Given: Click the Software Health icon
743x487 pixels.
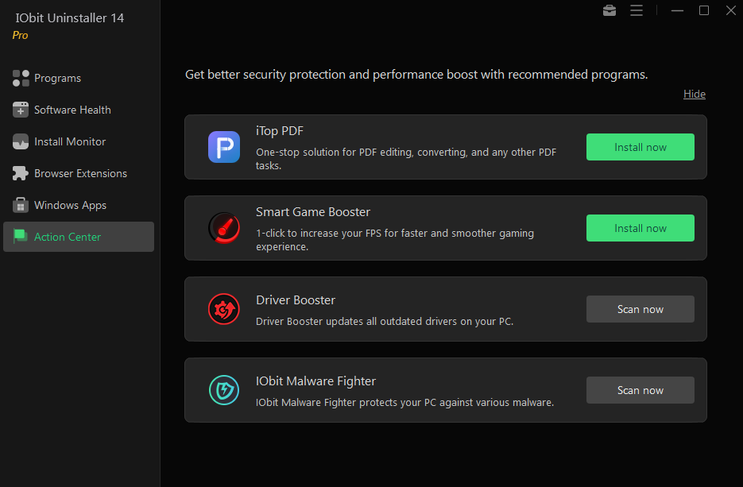Looking at the screenshot, I should (x=21, y=110).
